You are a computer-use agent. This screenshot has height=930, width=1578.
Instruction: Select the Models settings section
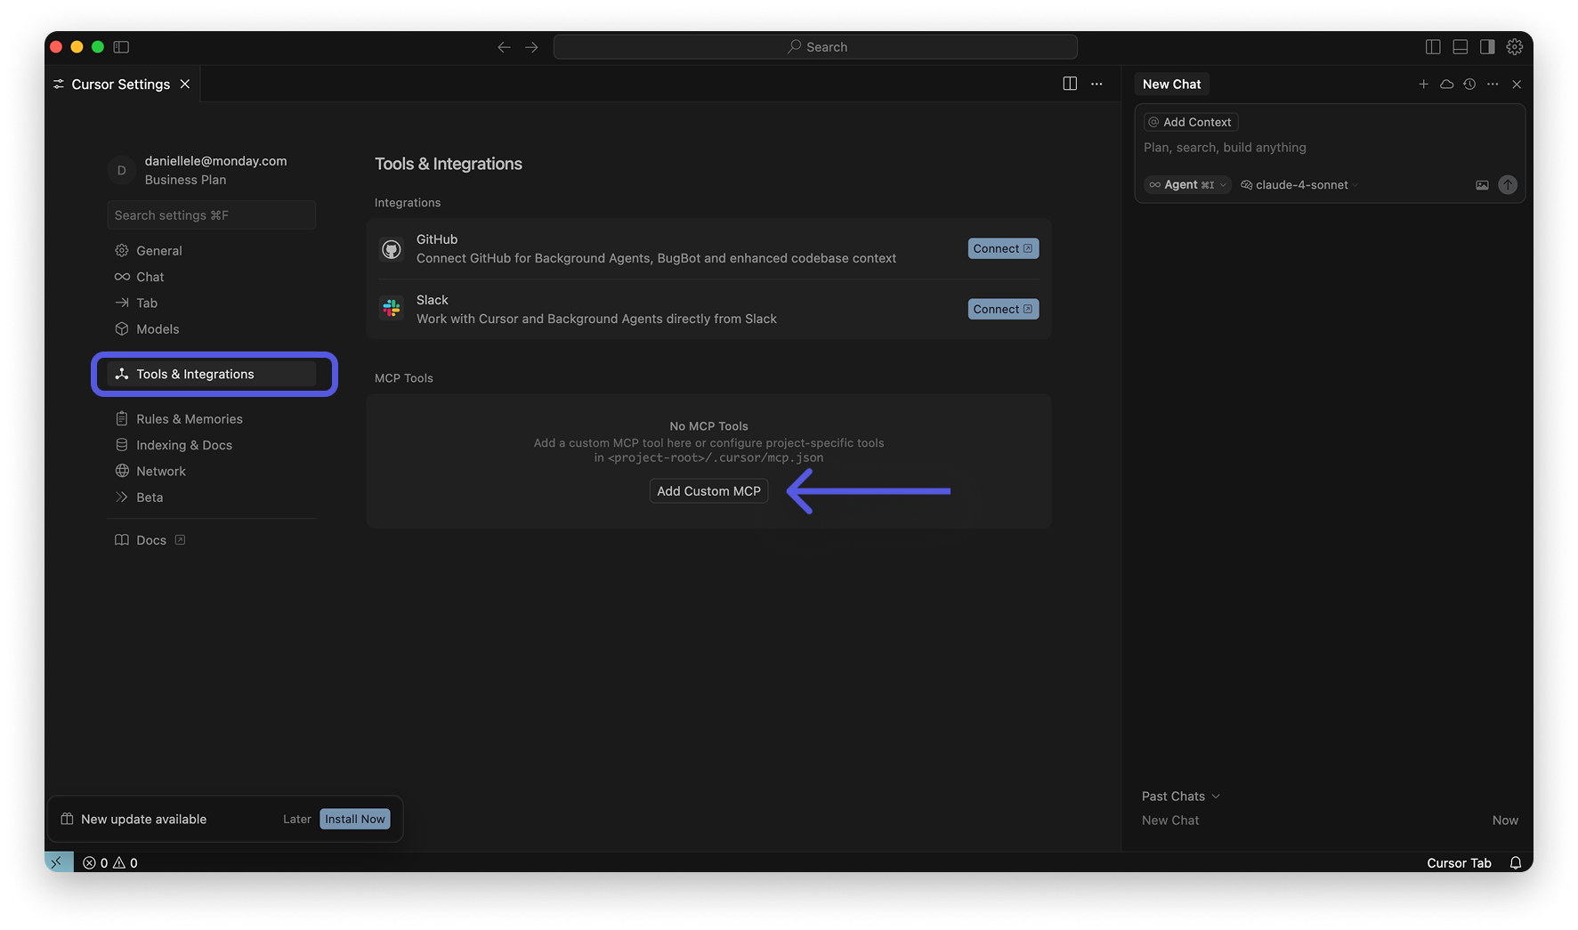pos(158,328)
